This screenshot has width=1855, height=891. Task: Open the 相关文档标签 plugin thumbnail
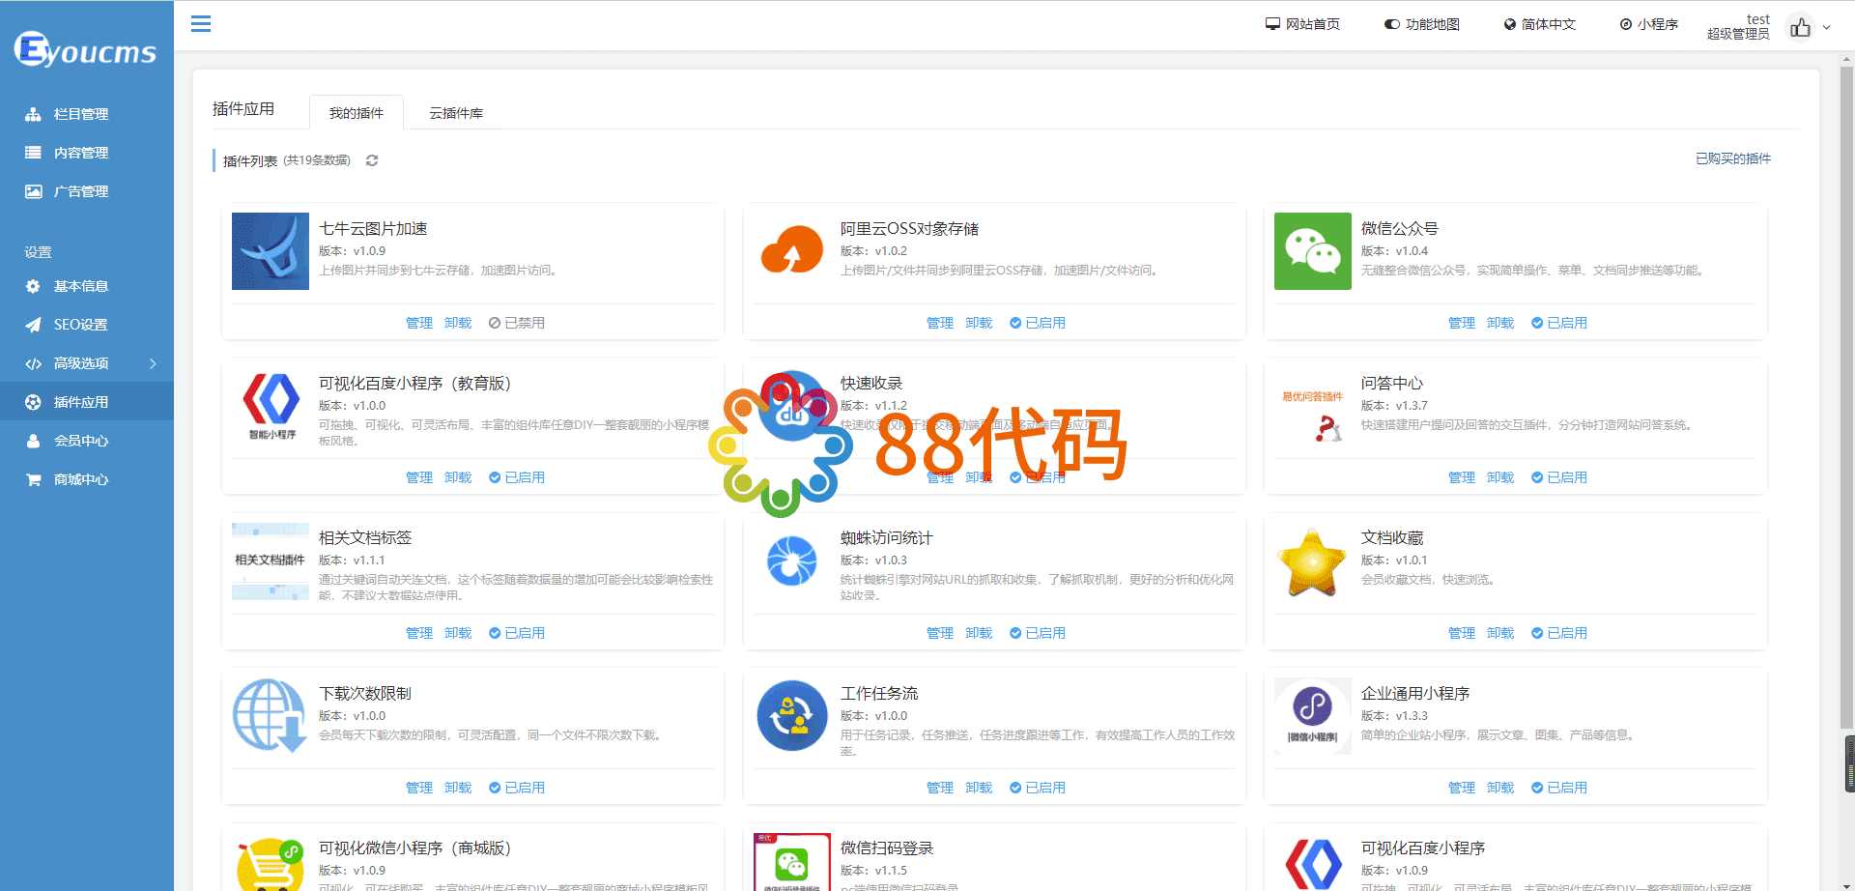pyautogui.click(x=271, y=561)
